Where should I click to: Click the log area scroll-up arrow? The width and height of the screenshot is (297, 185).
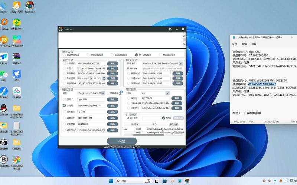[x=184, y=36]
